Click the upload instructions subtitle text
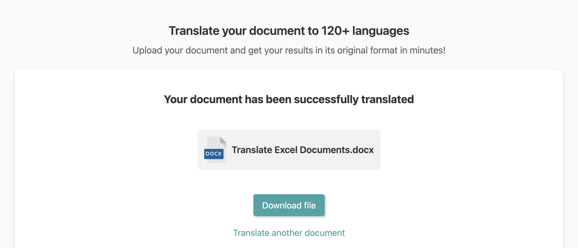 [289, 50]
